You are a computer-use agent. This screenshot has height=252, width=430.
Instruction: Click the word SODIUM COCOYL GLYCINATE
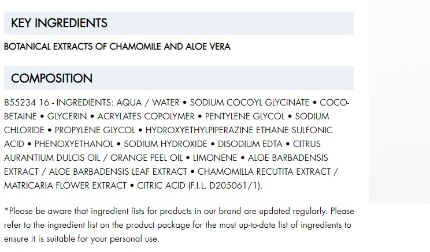pyautogui.click(x=250, y=103)
